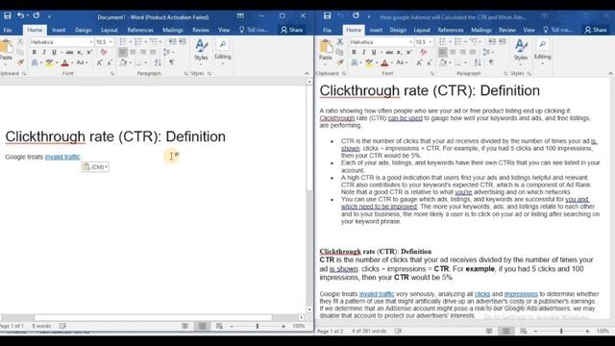The image size is (615, 346).
Task: Decrease indent in the right window
Action: pyautogui.click(x=492, y=41)
